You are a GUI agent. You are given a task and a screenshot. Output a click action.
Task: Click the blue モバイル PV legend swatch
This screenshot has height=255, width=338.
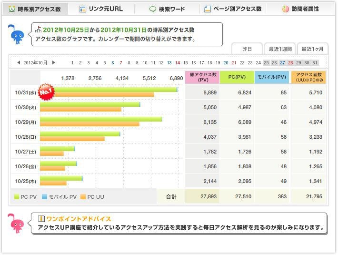[44, 197]
